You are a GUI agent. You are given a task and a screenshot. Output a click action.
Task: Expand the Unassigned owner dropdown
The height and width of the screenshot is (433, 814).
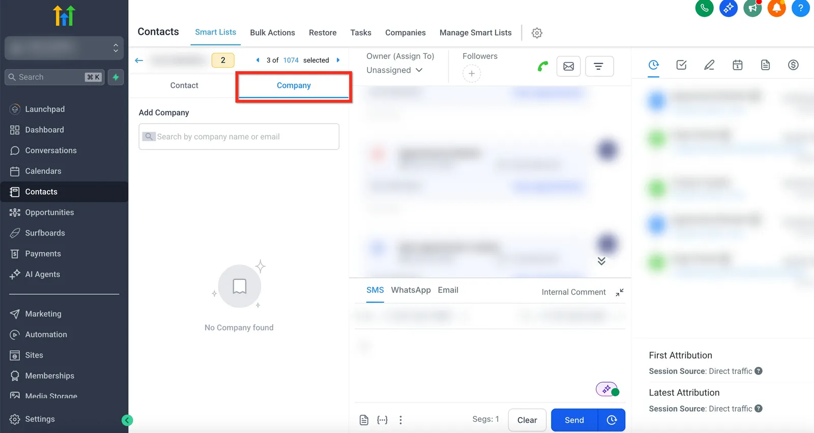point(395,70)
